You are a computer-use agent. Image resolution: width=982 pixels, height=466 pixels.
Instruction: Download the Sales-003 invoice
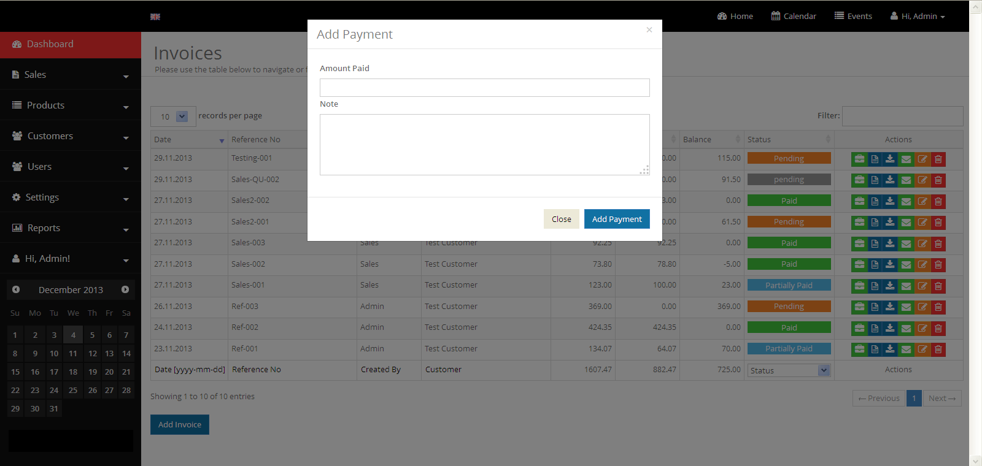pyautogui.click(x=890, y=243)
